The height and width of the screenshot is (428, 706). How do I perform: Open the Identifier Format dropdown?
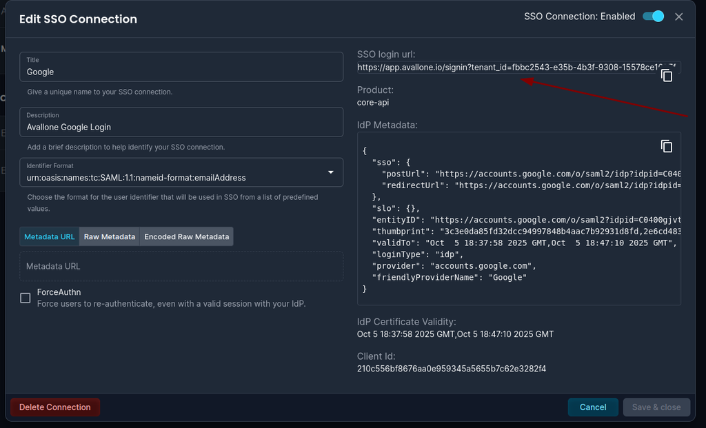[181, 172]
